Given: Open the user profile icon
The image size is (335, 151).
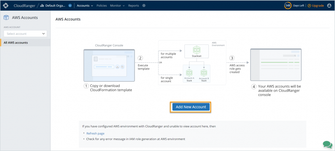Looking at the screenshot, I should point(329,6).
